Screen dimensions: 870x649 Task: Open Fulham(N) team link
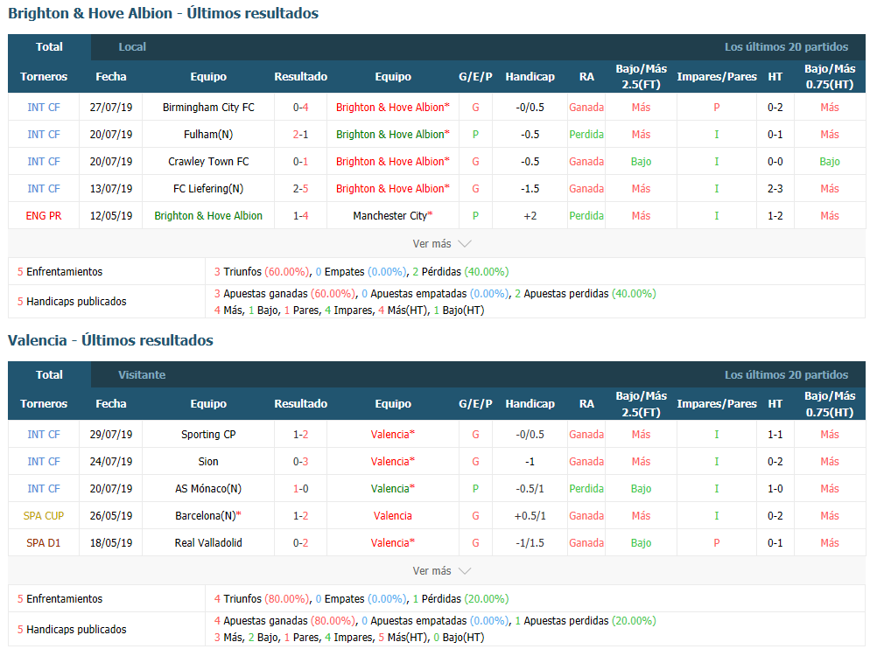(x=208, y=134)
